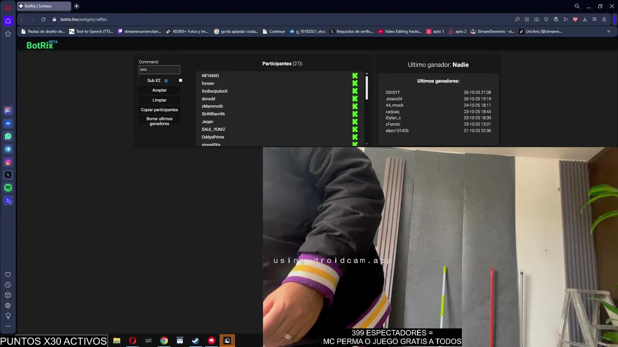
Task: Open extensions cube icon in sidebar
Action: [x=8, y=295]
